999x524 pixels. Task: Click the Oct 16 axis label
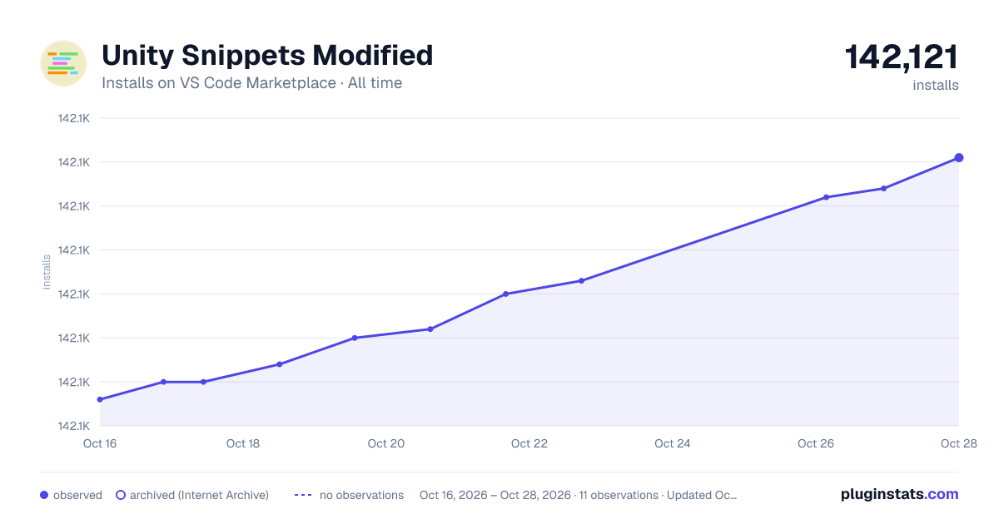pos(100,443)
